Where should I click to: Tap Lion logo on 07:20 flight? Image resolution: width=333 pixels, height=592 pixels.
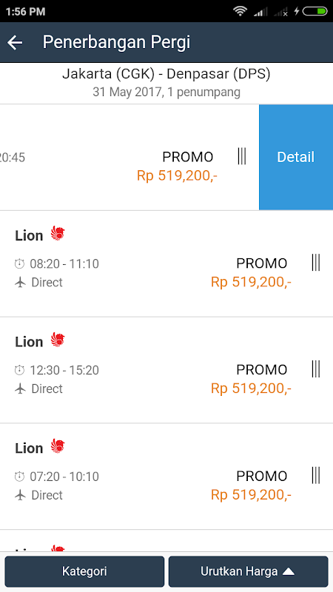[x=58, y=446]
